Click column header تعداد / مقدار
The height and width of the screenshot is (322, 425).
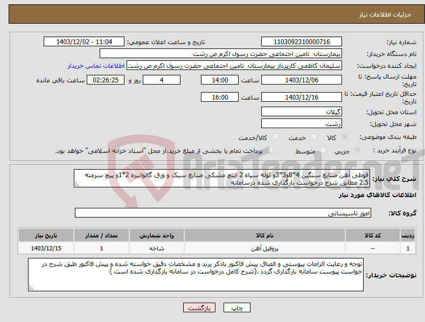tap(101, 235)
